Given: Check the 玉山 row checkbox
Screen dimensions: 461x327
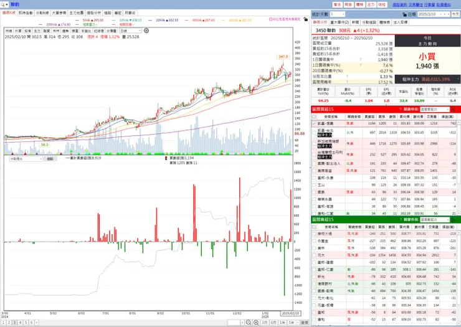Looking at the screenshot, I should pos(314,185).
